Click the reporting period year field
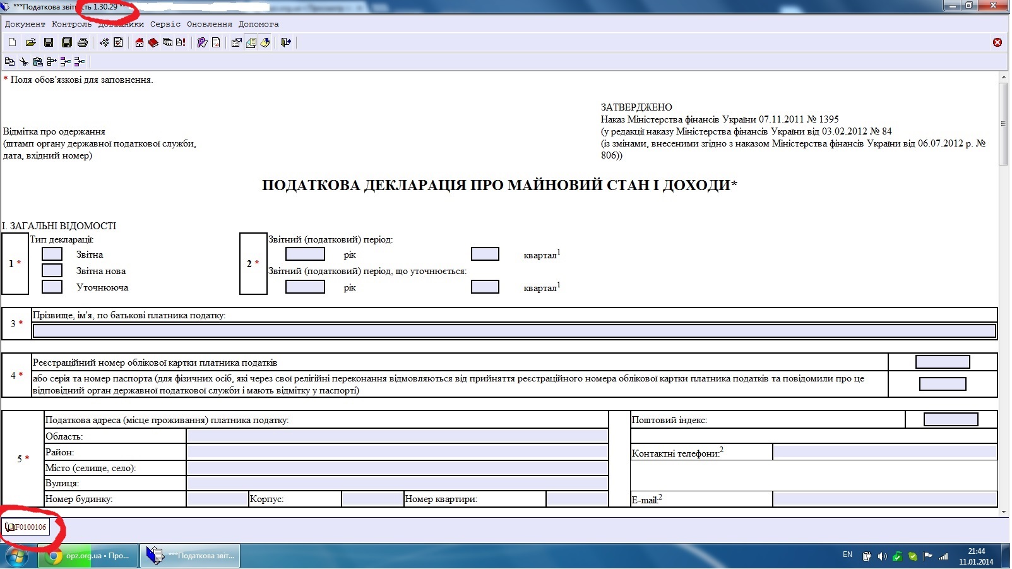The width and height of the screenshot is (1012, 569). click(305, 255)
